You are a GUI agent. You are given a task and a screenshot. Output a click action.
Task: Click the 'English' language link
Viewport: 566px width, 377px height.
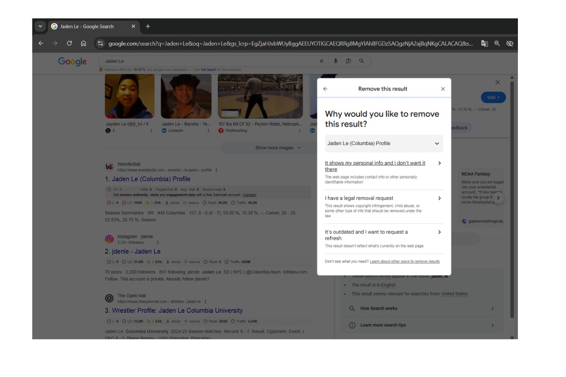[389, 285]
